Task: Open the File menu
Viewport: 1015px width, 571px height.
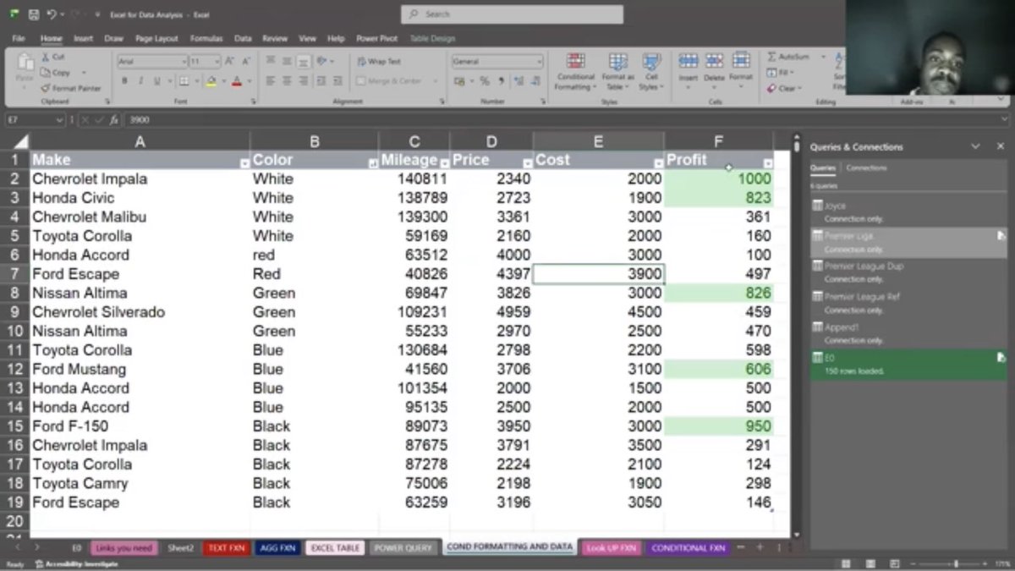Action: click(x=19, y=38)
